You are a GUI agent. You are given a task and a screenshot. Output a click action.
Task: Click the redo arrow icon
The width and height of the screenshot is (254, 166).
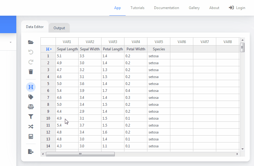(31, 62)
